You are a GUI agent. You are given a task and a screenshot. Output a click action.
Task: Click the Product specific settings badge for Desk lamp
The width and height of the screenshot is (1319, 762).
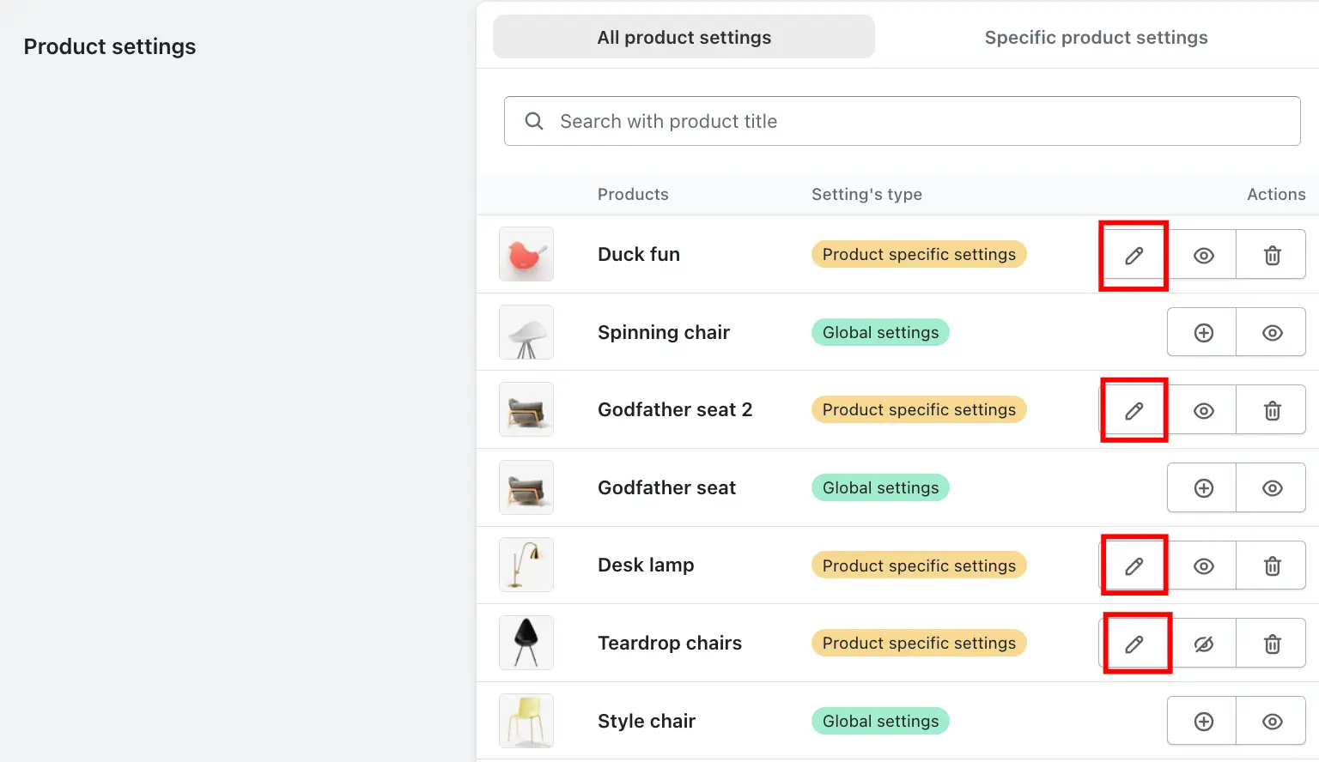[919, 565]
